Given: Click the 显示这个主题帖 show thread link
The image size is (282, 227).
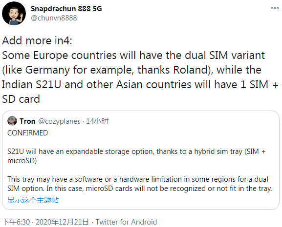Looking at the screenshot, I should click(x=33, y=200).
